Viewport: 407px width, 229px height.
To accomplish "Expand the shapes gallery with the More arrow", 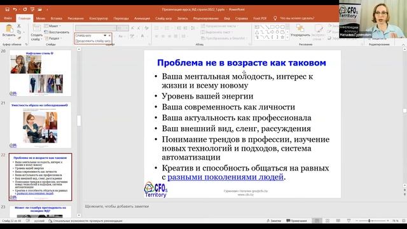I will click(287, 38).
